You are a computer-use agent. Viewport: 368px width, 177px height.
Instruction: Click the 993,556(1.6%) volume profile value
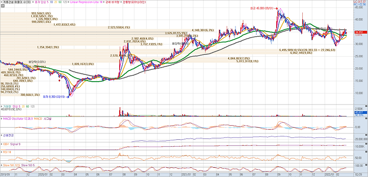point(41,13)
